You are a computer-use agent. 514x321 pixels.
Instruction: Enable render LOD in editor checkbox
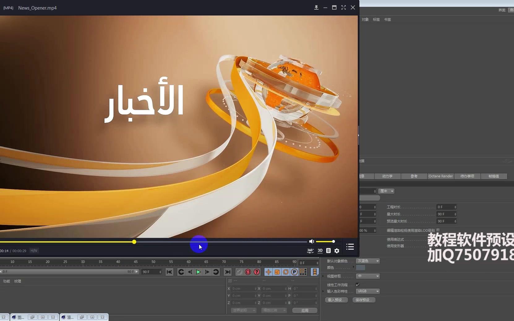438,230
